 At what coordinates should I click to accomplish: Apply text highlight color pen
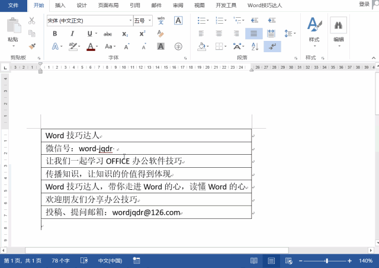[73, 46]
